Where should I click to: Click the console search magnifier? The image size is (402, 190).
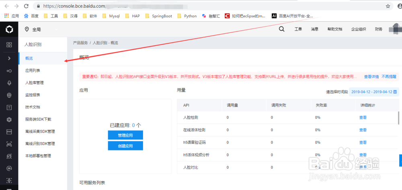coord(281,29)
